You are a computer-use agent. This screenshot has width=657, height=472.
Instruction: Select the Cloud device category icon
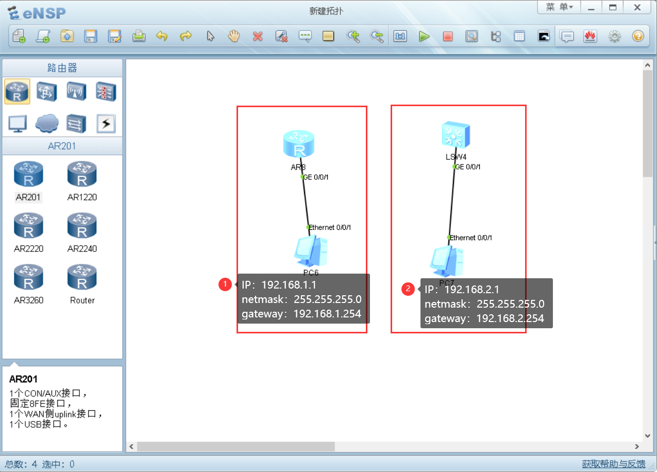click(47, 123)
